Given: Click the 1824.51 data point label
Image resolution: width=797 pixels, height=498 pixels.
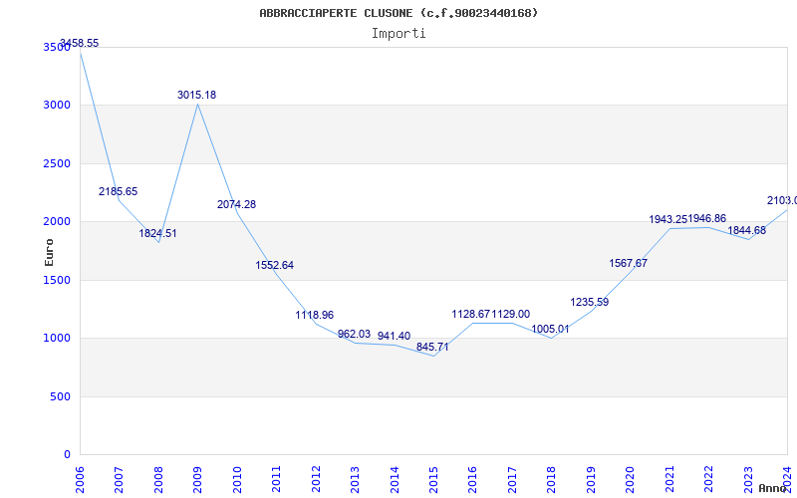Looking at the screenshot, I should pos(157,234).
